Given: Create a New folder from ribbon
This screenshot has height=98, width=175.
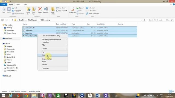Looking at the screenshot, I should coord(53,11).
